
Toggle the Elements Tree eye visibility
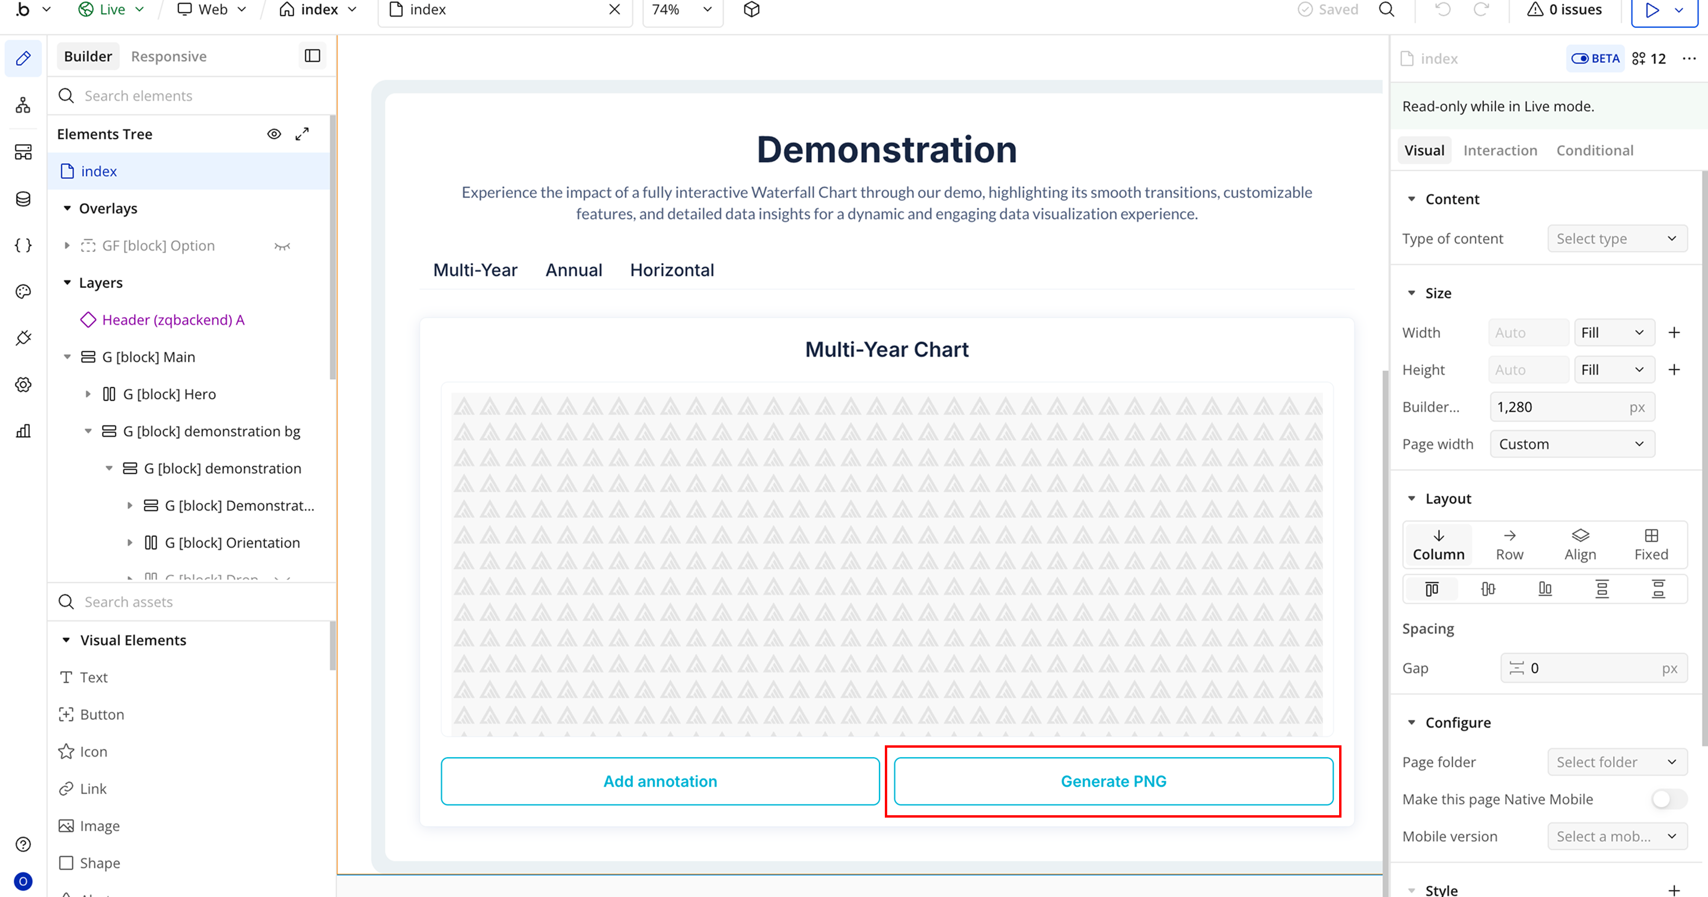[274, 134]
